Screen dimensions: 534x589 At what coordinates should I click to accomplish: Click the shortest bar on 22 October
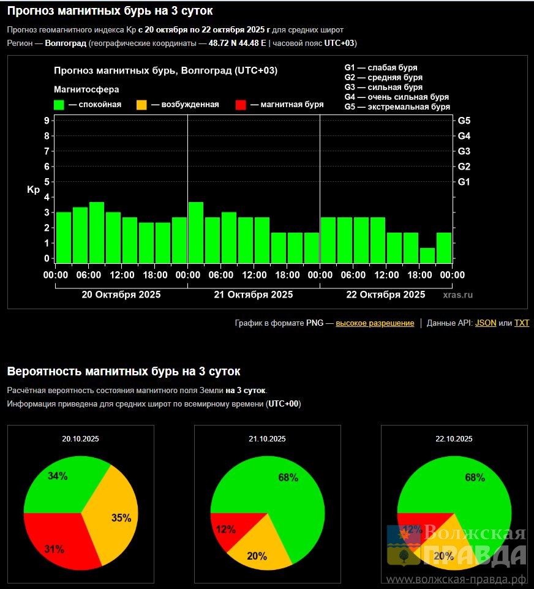click(x=427, y=255)
